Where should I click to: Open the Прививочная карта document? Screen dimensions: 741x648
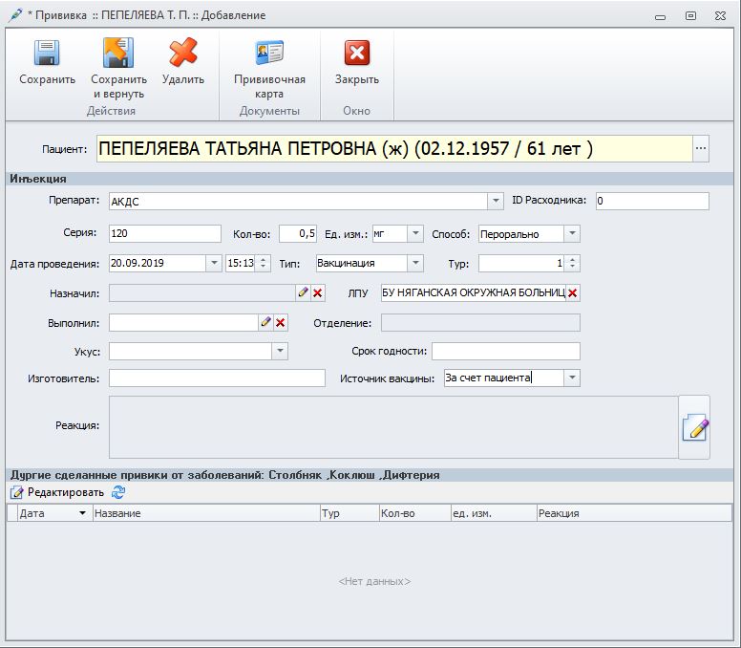pyautogui.click(x=269, y=54)
